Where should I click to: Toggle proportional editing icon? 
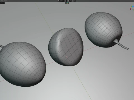coord(73,1)
